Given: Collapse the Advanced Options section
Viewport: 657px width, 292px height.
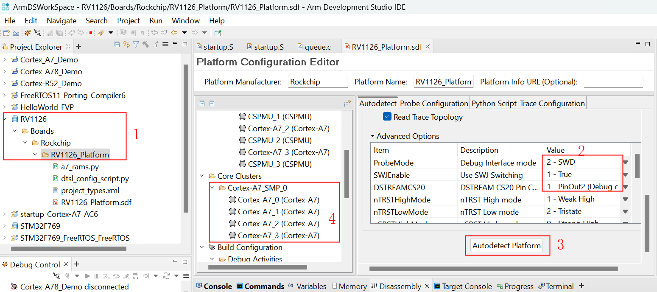Looking at the screenshot, I should [x=372, y=136].
